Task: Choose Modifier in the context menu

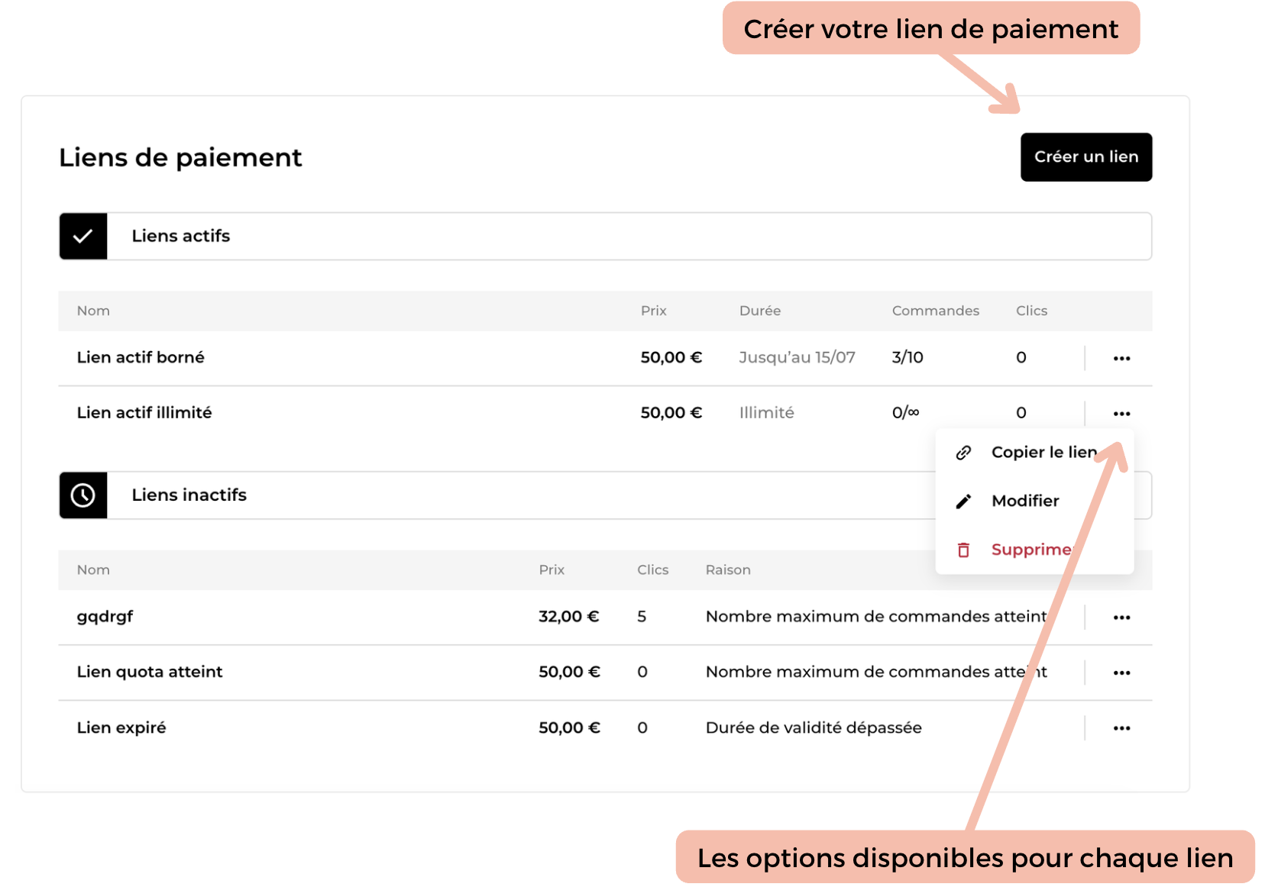Action: click(1034, 501)
